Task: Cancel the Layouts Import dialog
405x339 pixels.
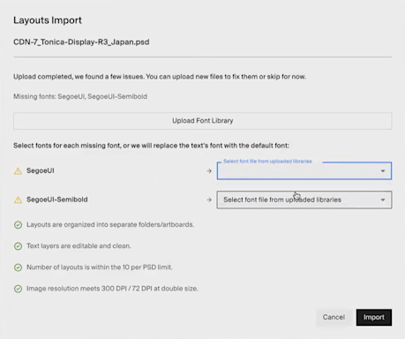Action: tap(334, 317)
